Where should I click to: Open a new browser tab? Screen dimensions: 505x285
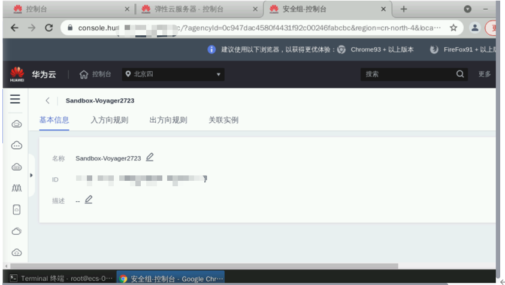404,9
